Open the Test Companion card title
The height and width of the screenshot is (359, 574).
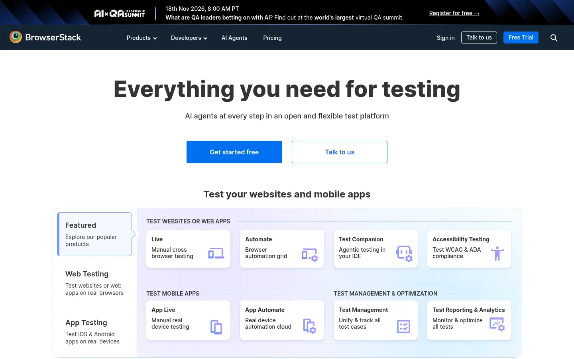361,239
